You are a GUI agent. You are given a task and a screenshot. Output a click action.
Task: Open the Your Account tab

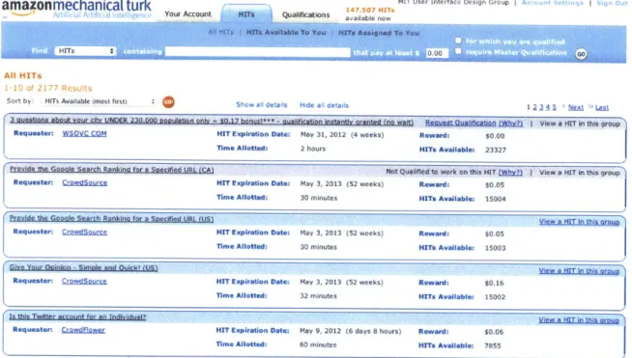(x=187, y=14)
